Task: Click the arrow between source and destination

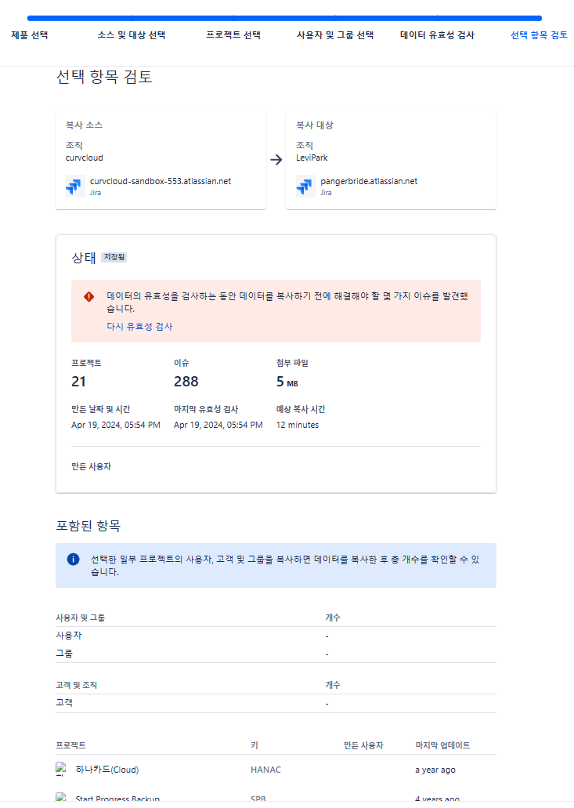Action: (276, 160)
